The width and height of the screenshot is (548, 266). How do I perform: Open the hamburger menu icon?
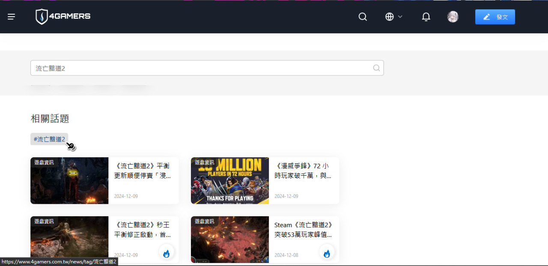click(x=12, y=17)
